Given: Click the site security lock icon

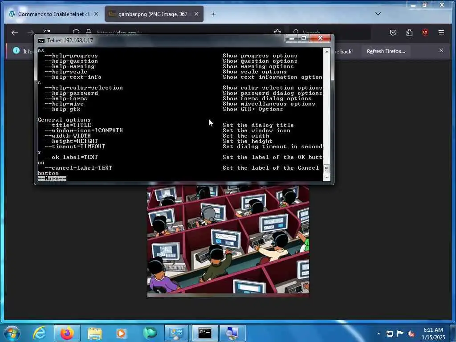Looking at the screenshot, I should coord(89,32).
